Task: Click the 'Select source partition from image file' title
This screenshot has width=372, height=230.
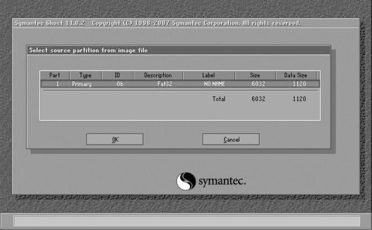Action: 88,50
